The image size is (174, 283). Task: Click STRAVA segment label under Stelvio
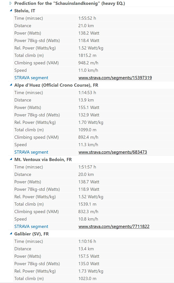[x=31, y=78]
